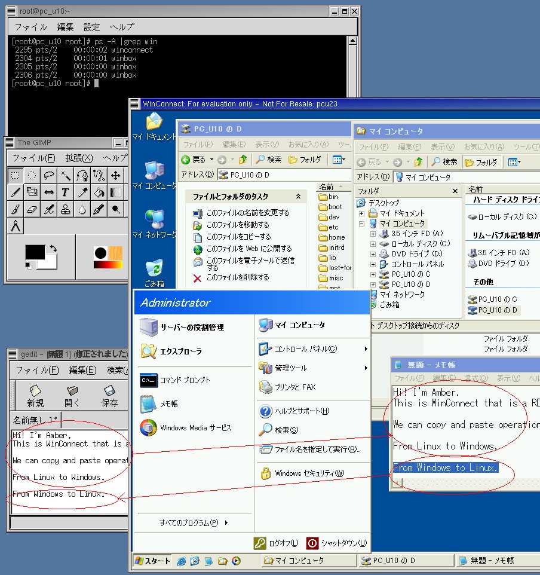Viewport: 540px width, 575px height.
Task: Activate the Airbrush tool
Action: [49, 209]
